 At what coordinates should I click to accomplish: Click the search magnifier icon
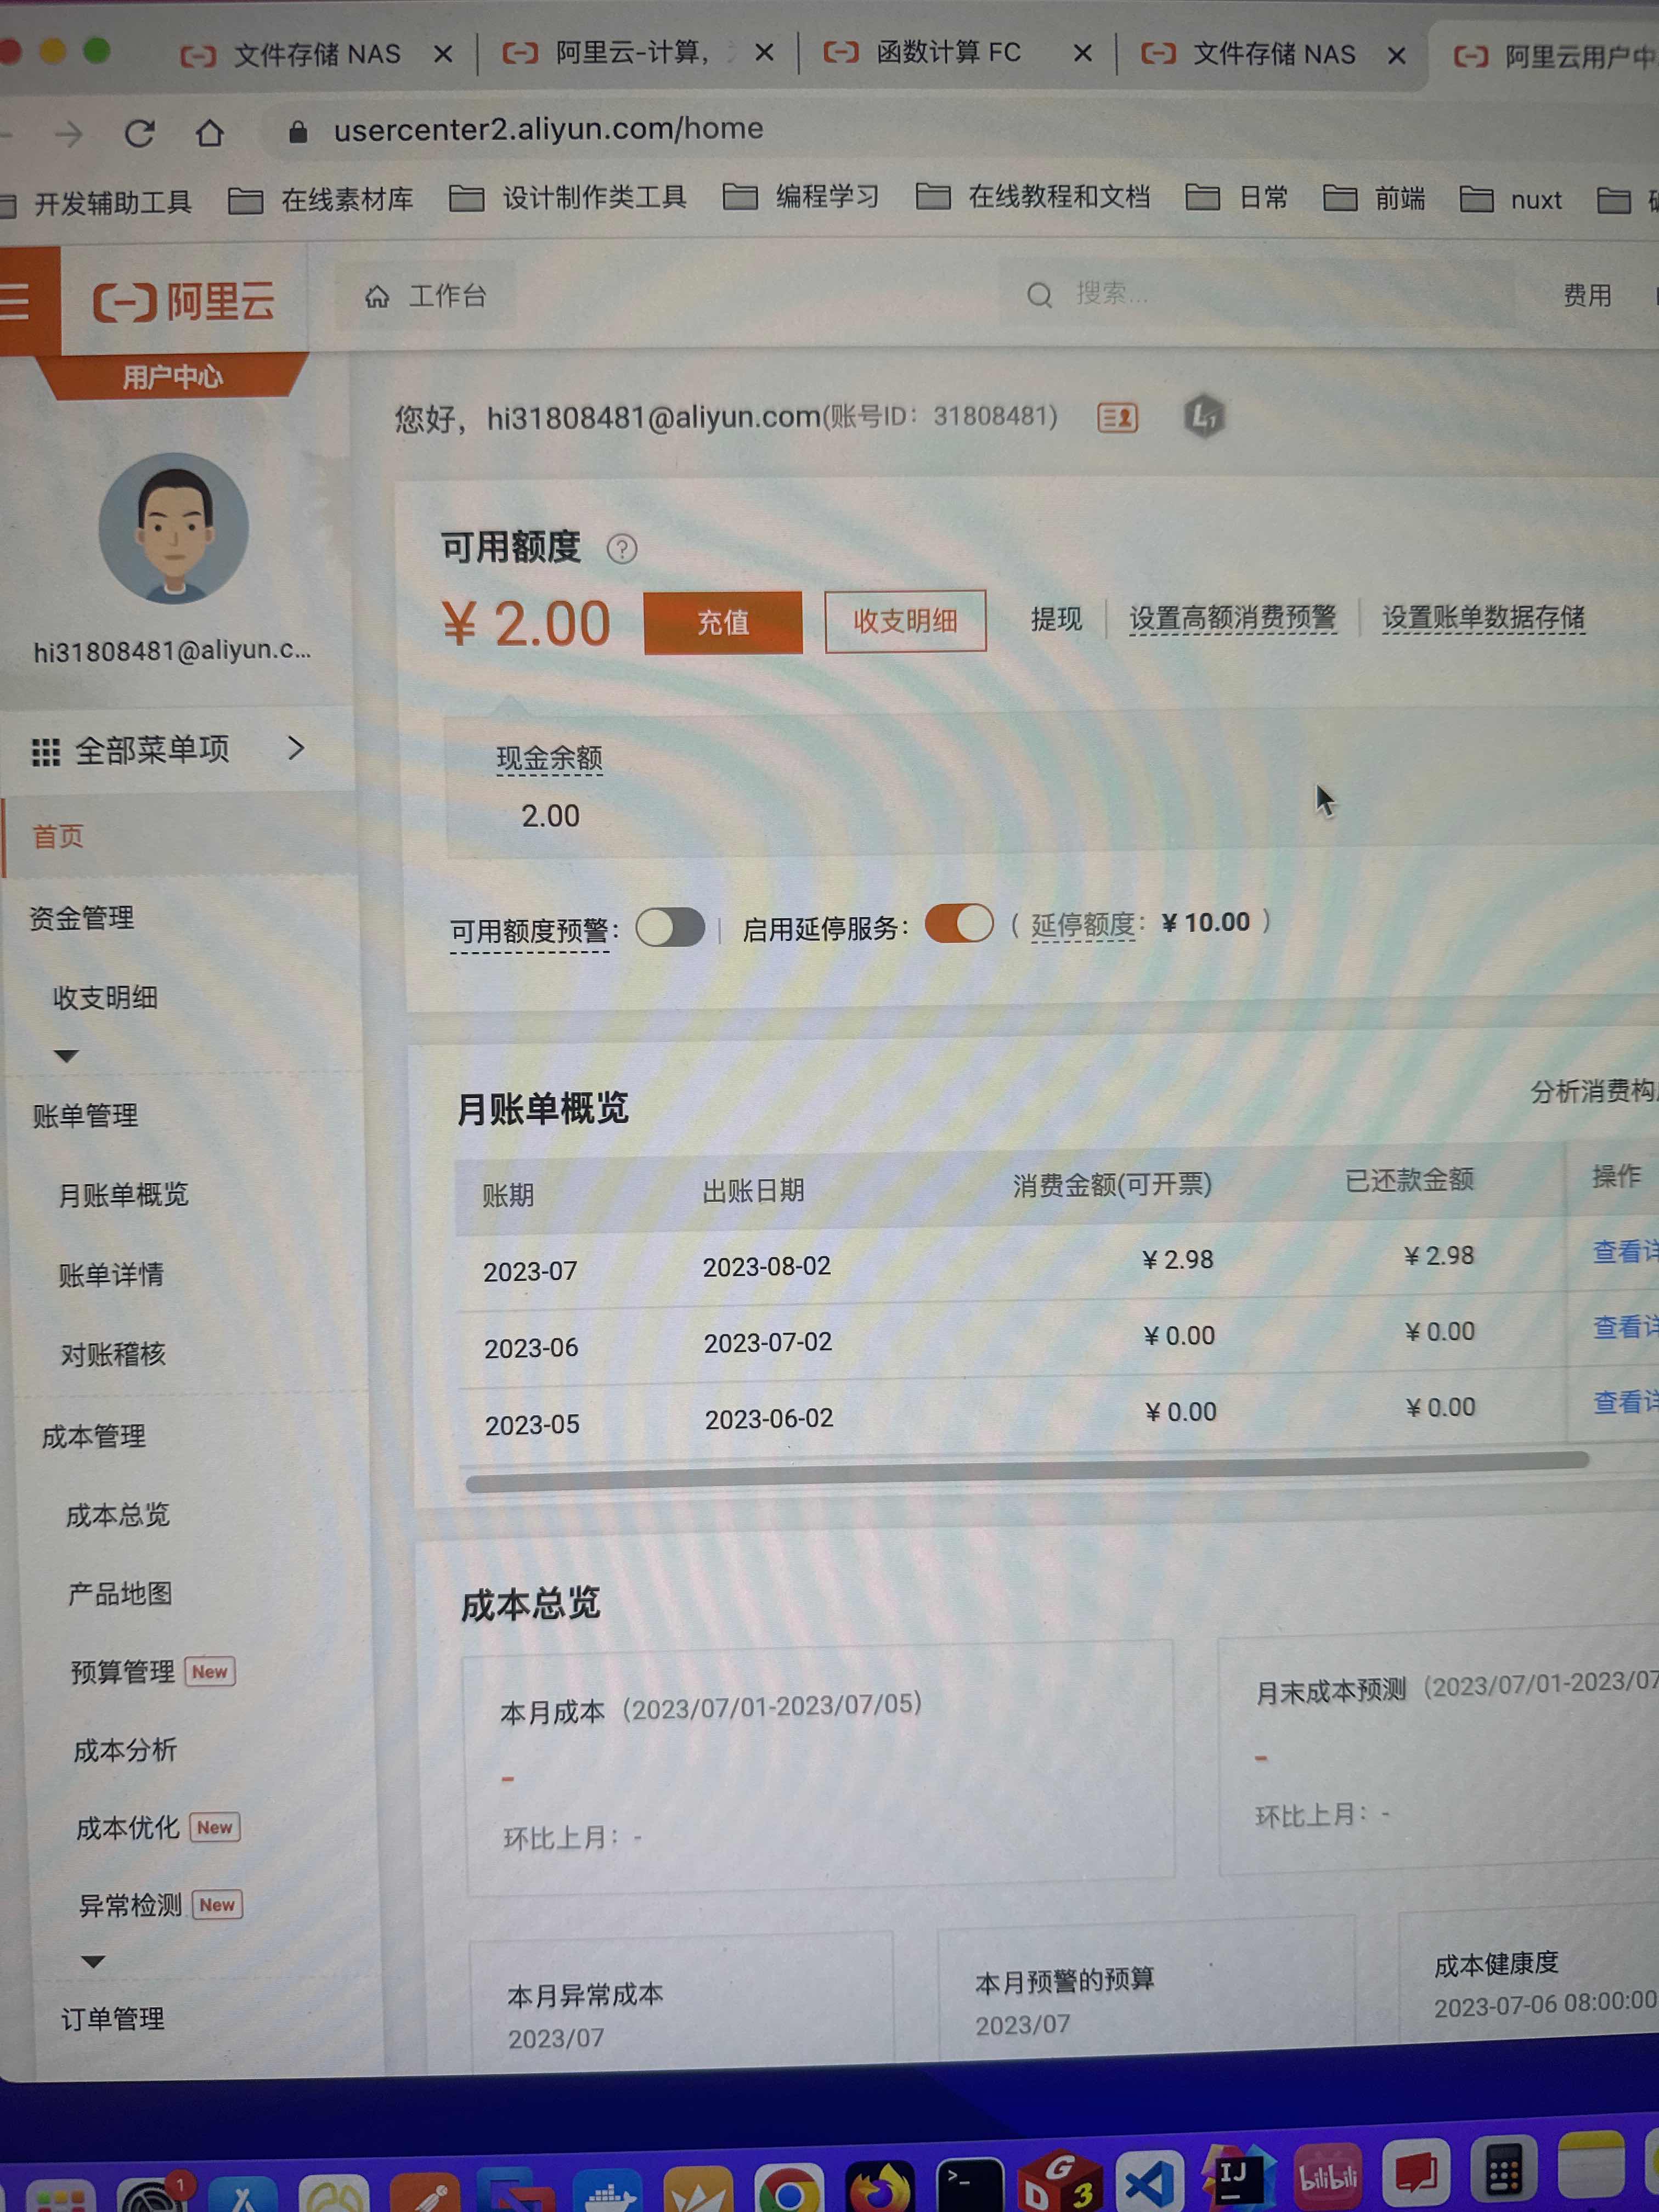1039,295
